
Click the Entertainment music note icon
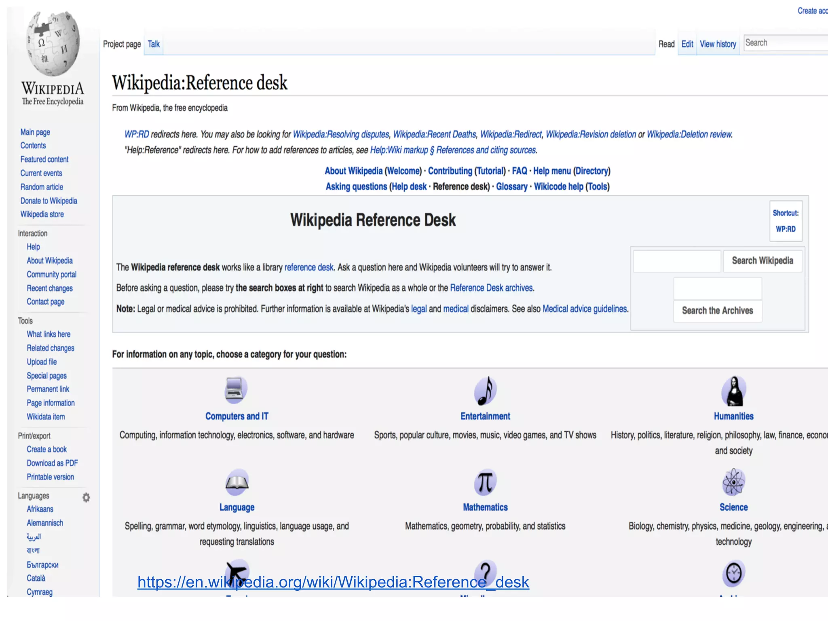pos(485,391)
